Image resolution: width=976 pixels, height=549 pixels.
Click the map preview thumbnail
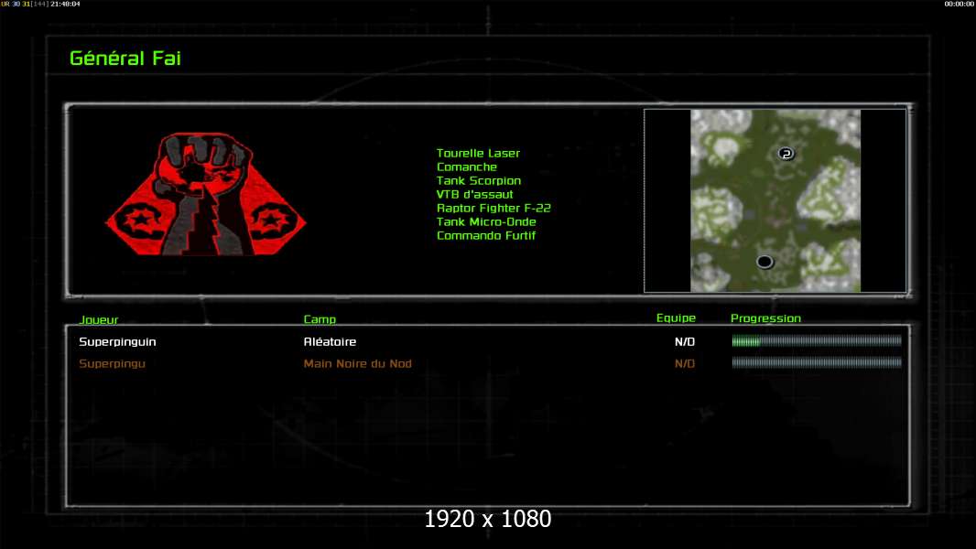pos(775,200)
